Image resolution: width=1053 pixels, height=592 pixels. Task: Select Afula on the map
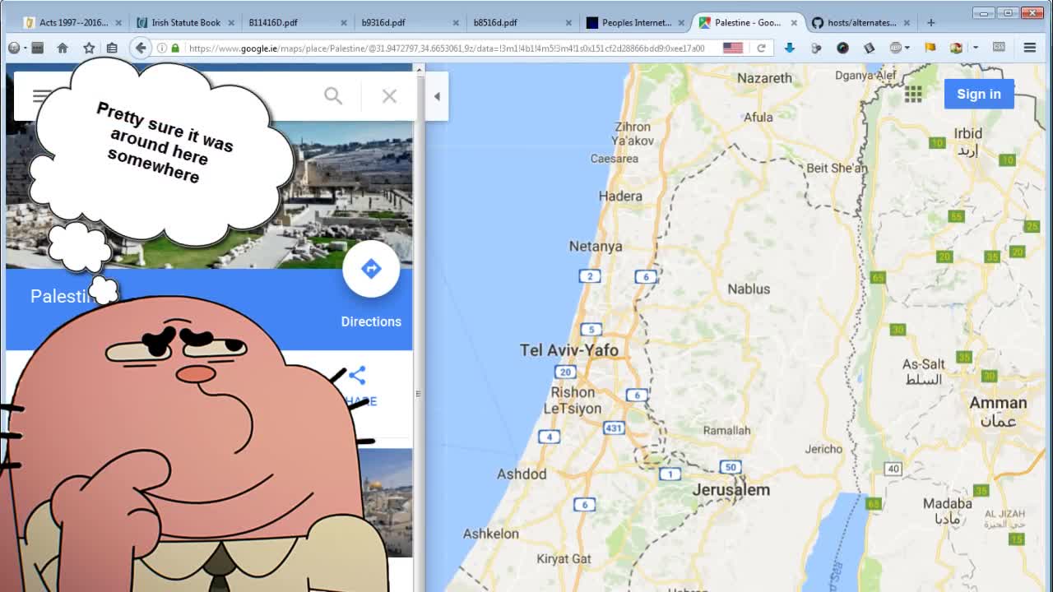pyautogui.click(x=758, y=117)
